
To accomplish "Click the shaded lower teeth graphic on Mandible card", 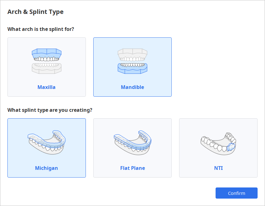I will click(132, 69).
